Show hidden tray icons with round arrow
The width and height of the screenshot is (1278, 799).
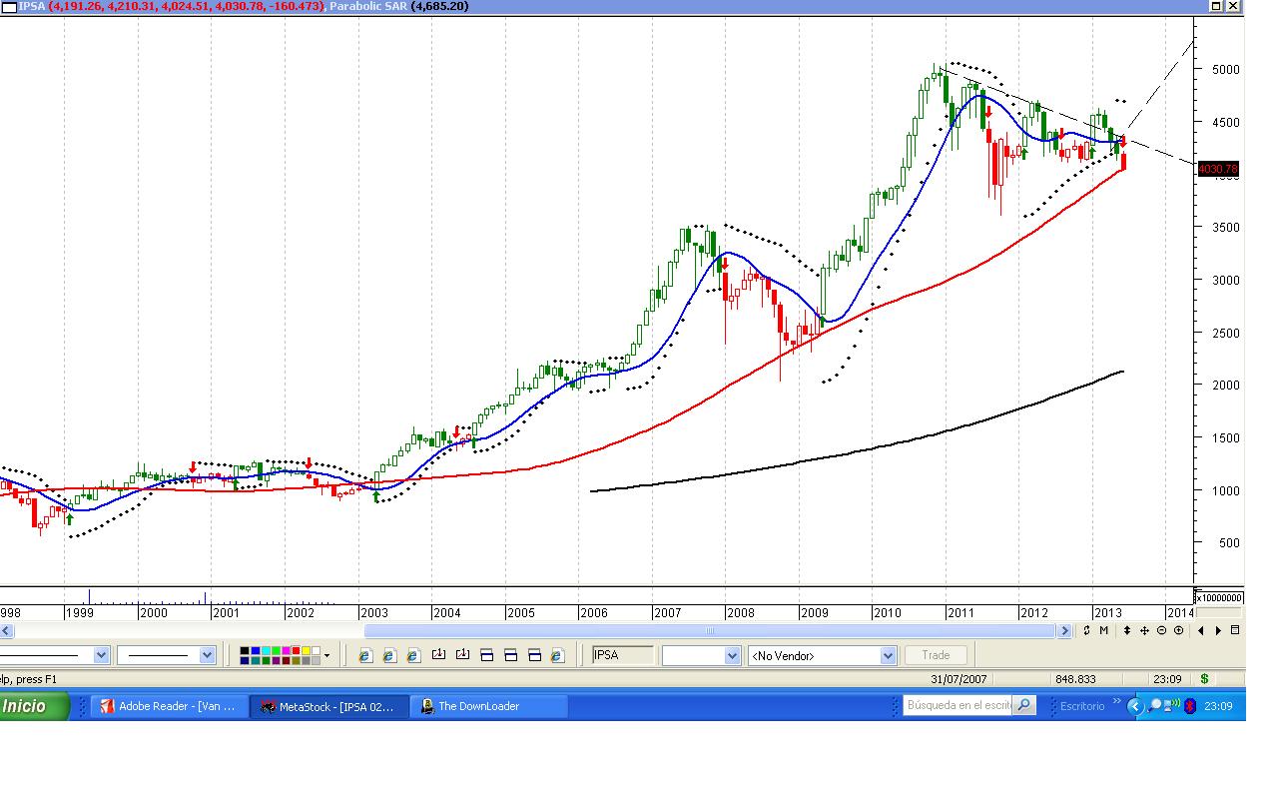coord(1134,706)
